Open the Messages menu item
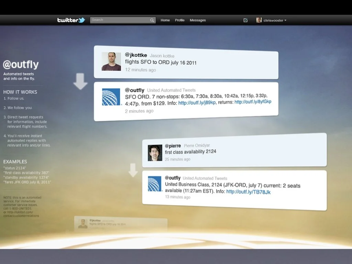The image size is (352, 264). (198, 20)
